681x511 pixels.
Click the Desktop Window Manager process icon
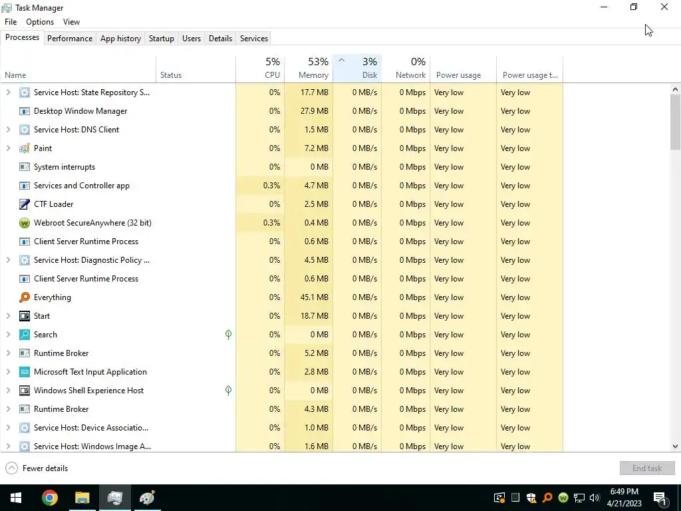[25, 111]
